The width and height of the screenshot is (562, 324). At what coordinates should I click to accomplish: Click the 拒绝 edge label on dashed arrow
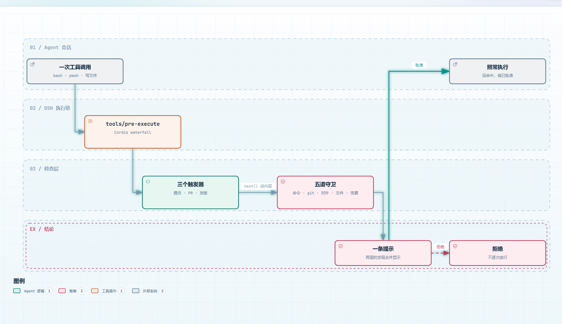tap(440, 247)
